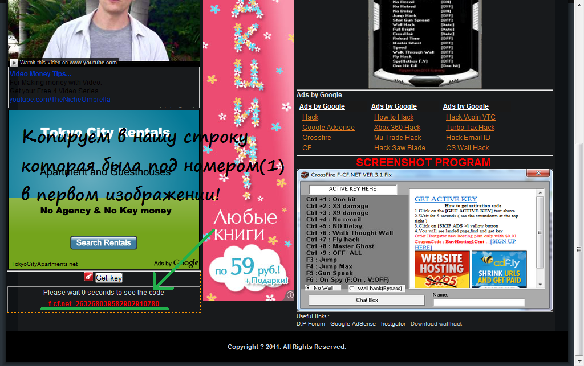Click Search Rentals on the Tokyo ad
584x366 pixels.
click(x=103, y=242)
